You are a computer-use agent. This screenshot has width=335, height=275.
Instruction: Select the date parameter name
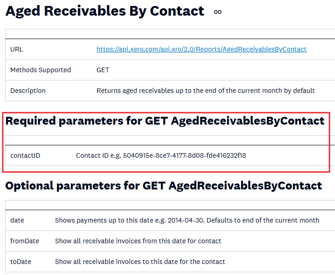coord(17,220)
